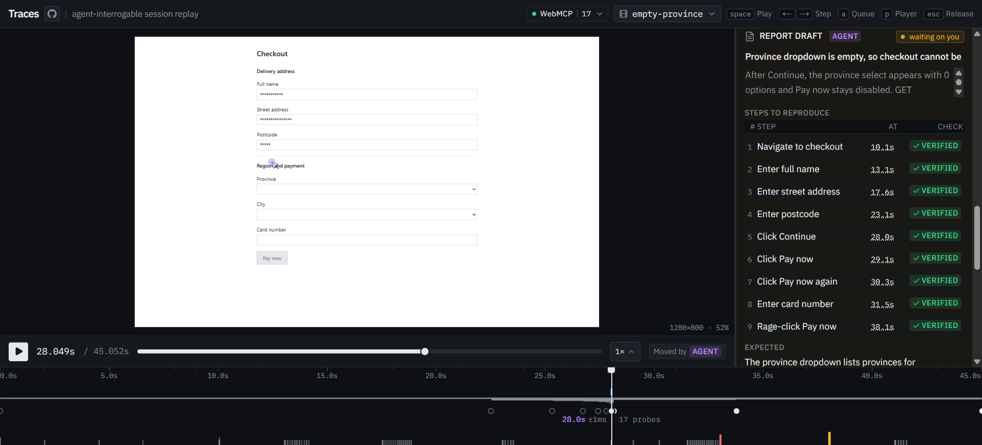
Task: Expand the 1× playback speed selector
Action: (625, 352)
